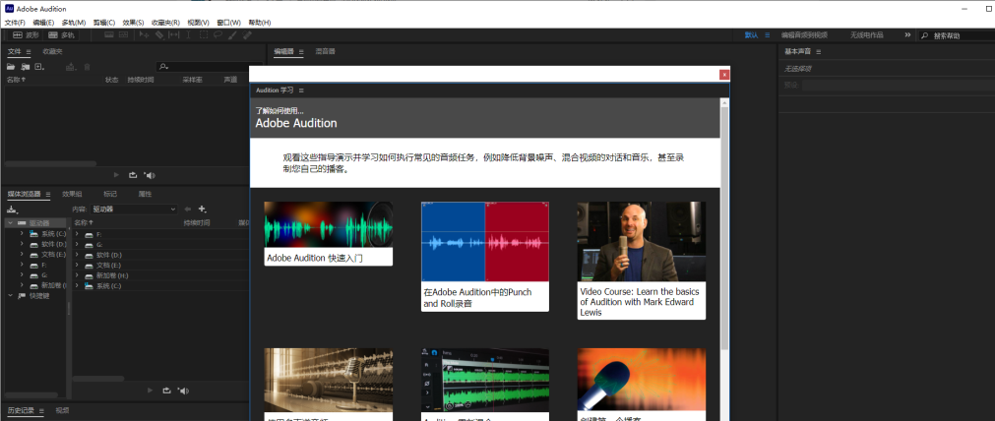Select the 编辑音频到视频 workspace
Image resolution: width=995 pixels, height=421 pixels.
point(804,34)
